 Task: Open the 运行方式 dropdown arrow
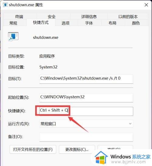click(130, 124)
